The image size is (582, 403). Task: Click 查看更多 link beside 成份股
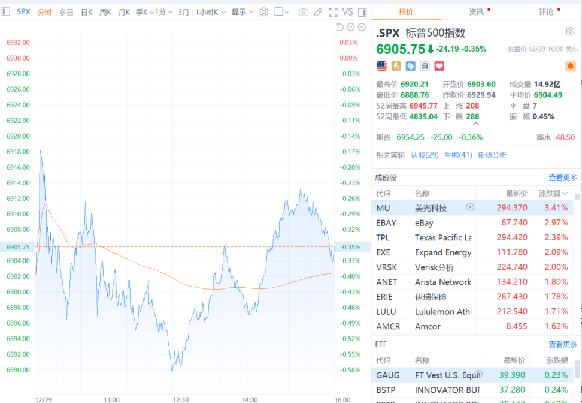click(563, 178)
